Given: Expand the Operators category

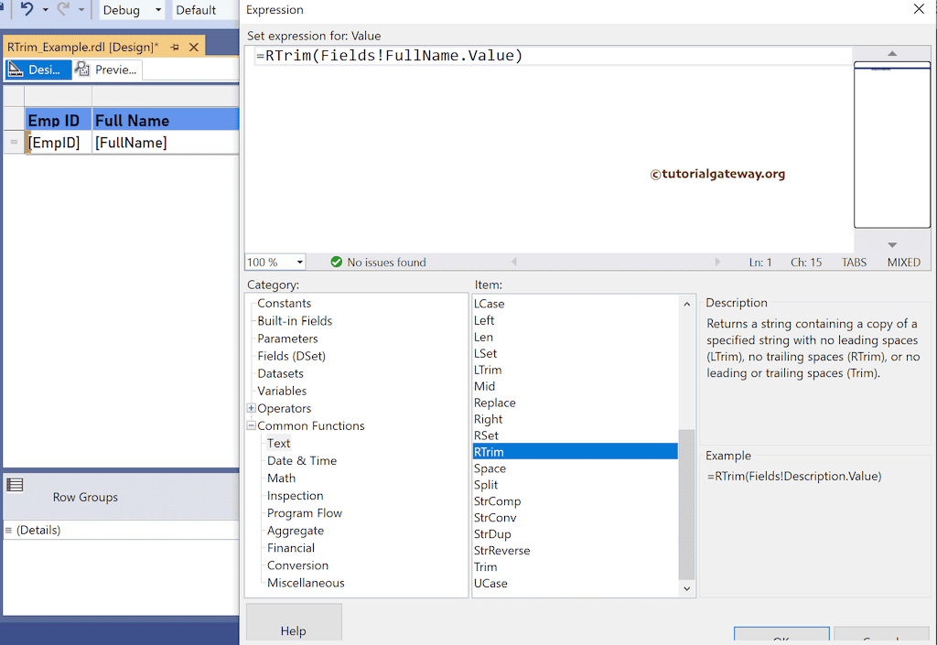Looking at the screenshot, I should (x=250, y=408).
